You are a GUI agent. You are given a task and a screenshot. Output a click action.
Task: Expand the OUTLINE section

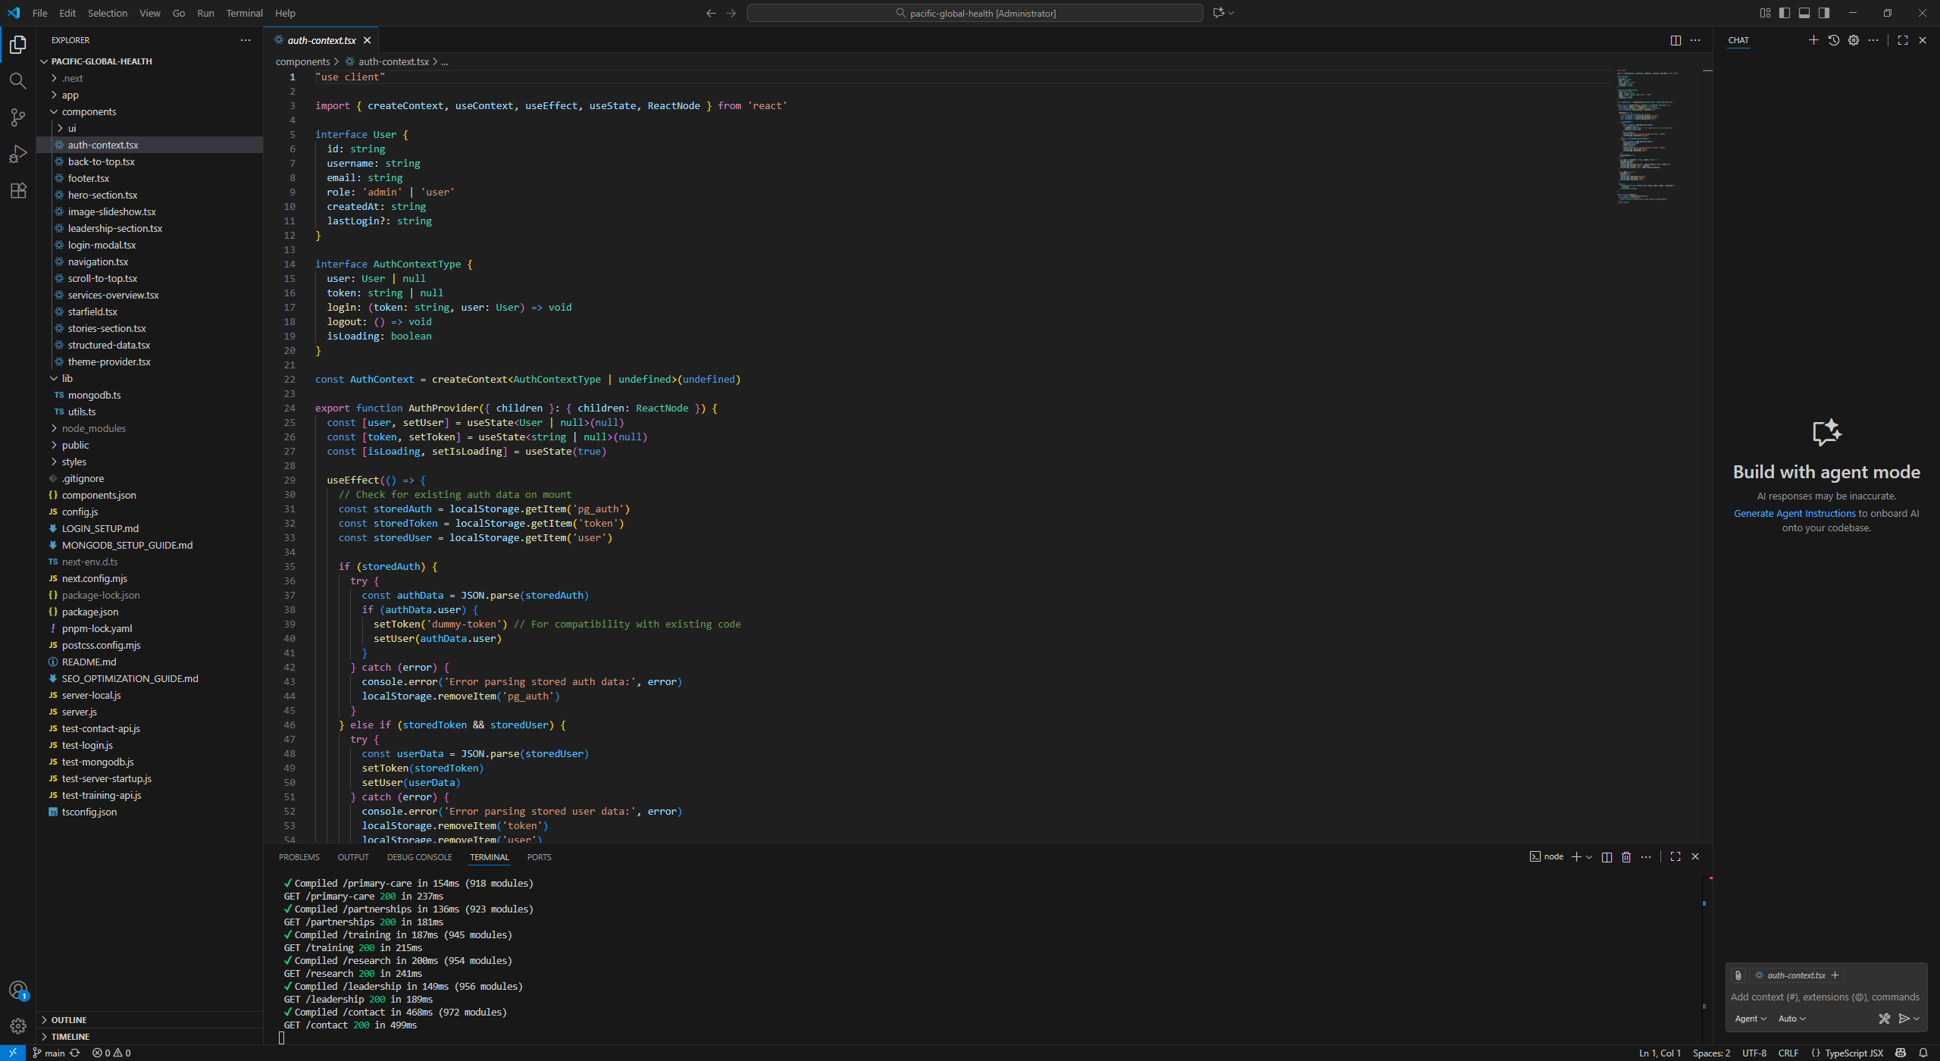tap(69, 1020)
